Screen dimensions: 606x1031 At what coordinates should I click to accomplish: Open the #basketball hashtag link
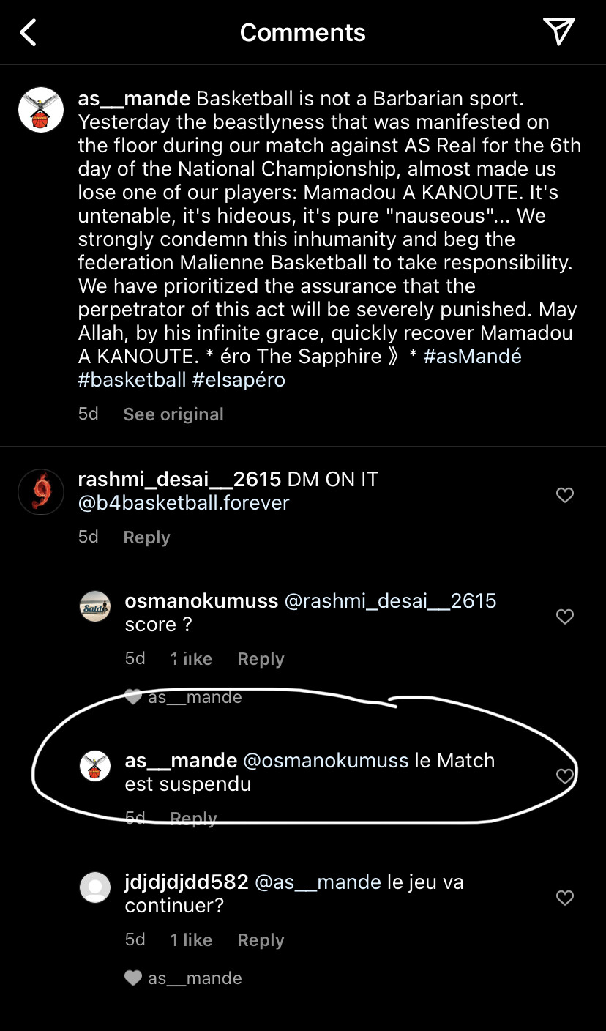click(132, 380)
